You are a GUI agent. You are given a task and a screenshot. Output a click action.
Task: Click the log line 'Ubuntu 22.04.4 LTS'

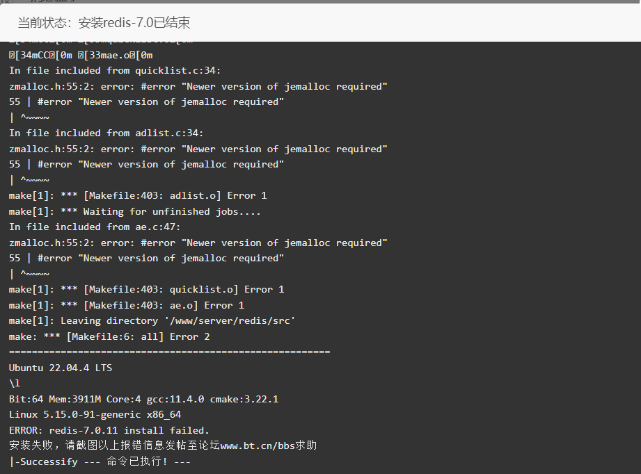[x=61, y=368]
